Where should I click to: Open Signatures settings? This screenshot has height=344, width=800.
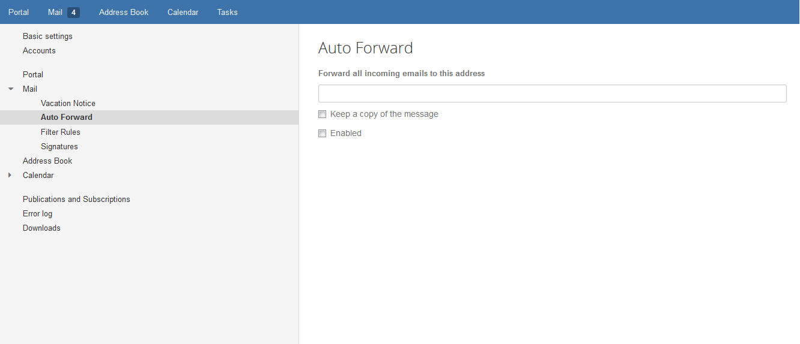[x=59, y=146]
